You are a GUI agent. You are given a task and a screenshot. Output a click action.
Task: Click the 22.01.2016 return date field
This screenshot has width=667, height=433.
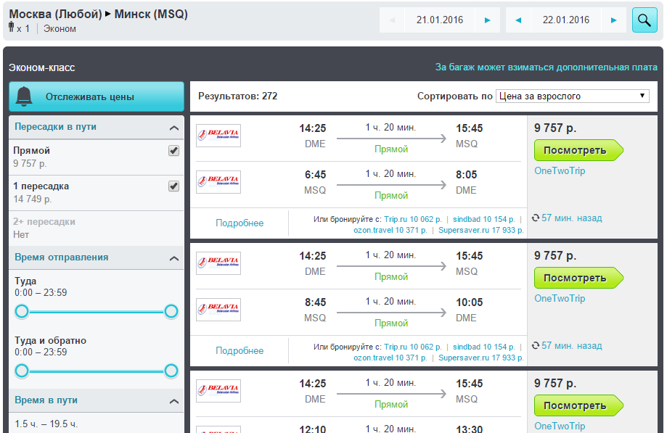coord(566,20)
